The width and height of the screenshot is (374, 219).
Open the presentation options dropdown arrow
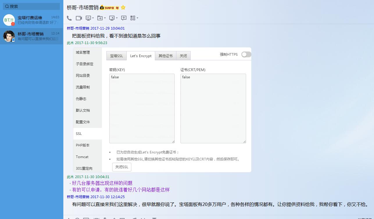[93, 18]
